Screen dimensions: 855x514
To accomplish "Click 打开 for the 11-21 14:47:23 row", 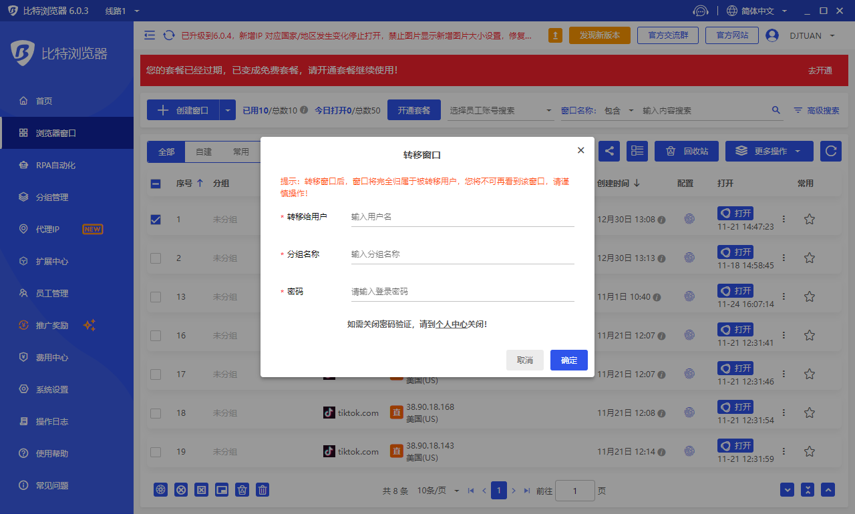I will tap(735, 214).
